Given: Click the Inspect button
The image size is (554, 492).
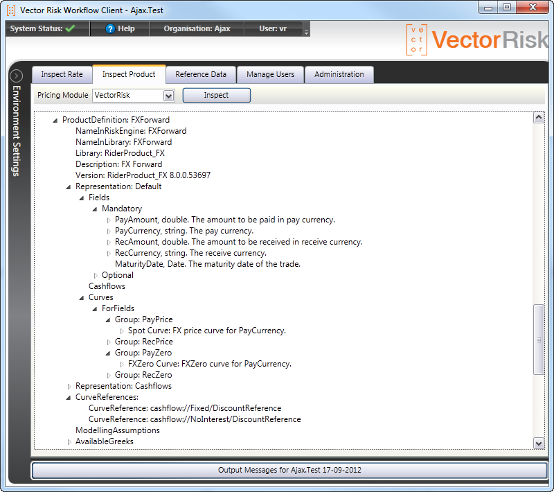Looking at the screenshot, I should point(216,95).
